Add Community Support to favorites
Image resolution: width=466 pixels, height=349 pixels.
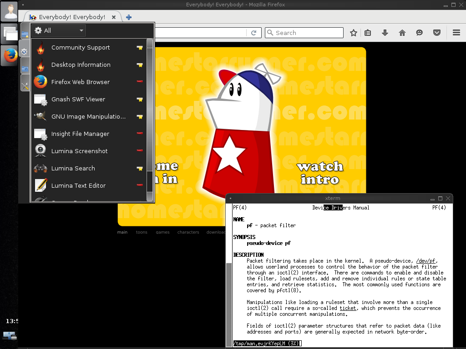[x=140, y=47]
